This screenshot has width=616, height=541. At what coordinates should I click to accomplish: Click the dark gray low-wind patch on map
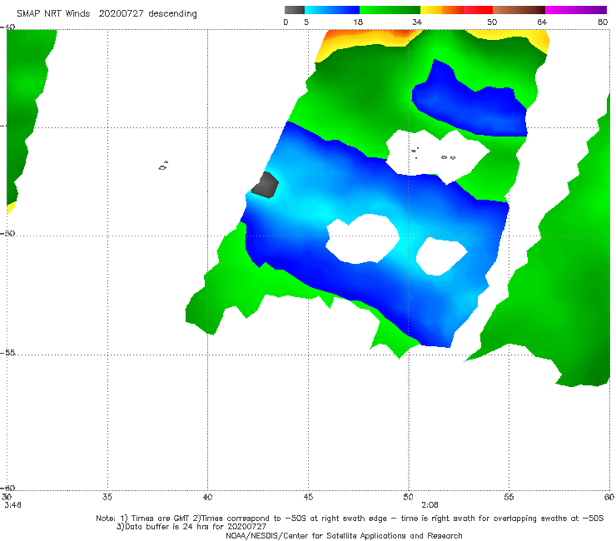pyautogui.click(x=266, y=185)
